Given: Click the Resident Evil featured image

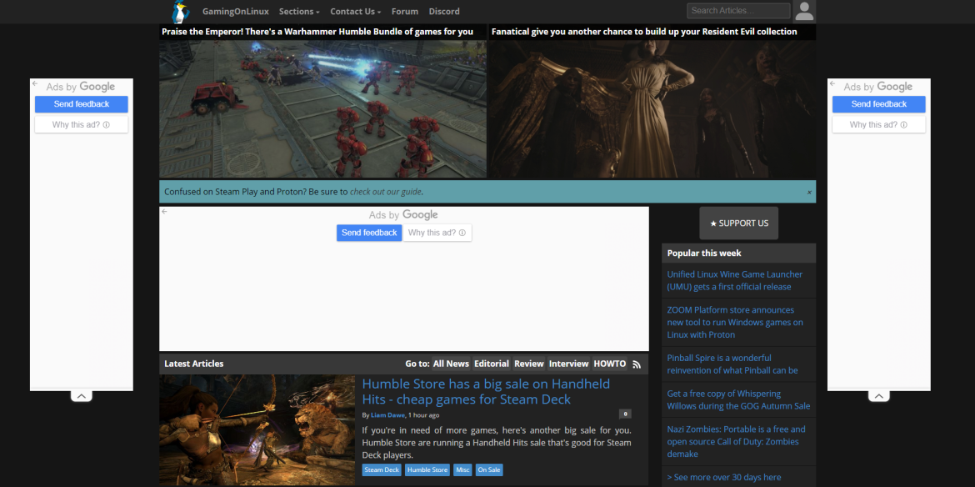Looking at the screenshot, I should [652, 109].
